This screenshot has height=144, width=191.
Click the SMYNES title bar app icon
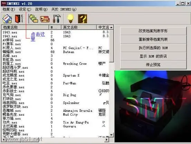[4, 4]
